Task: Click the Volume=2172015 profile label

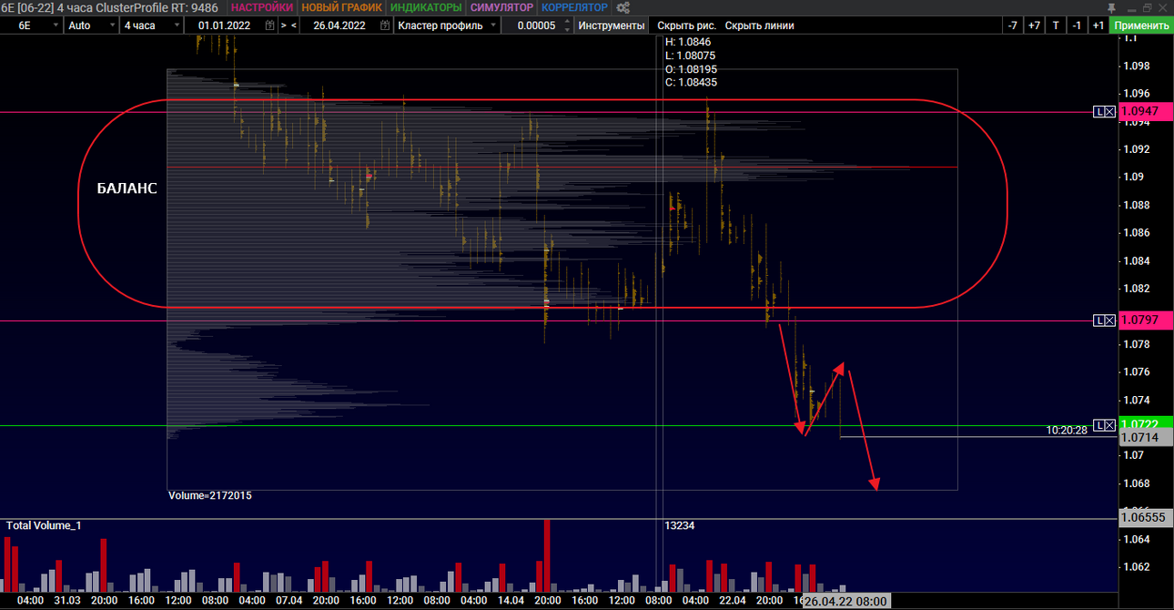Action: coord(210,495)
